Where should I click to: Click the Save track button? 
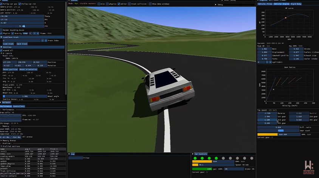(x=22, y=44)
